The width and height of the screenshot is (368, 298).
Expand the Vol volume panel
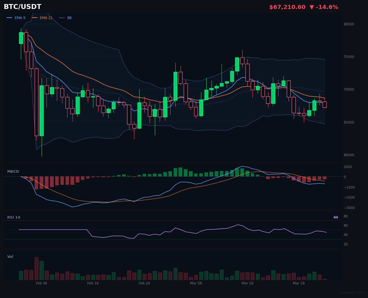[x=10, y=256]
